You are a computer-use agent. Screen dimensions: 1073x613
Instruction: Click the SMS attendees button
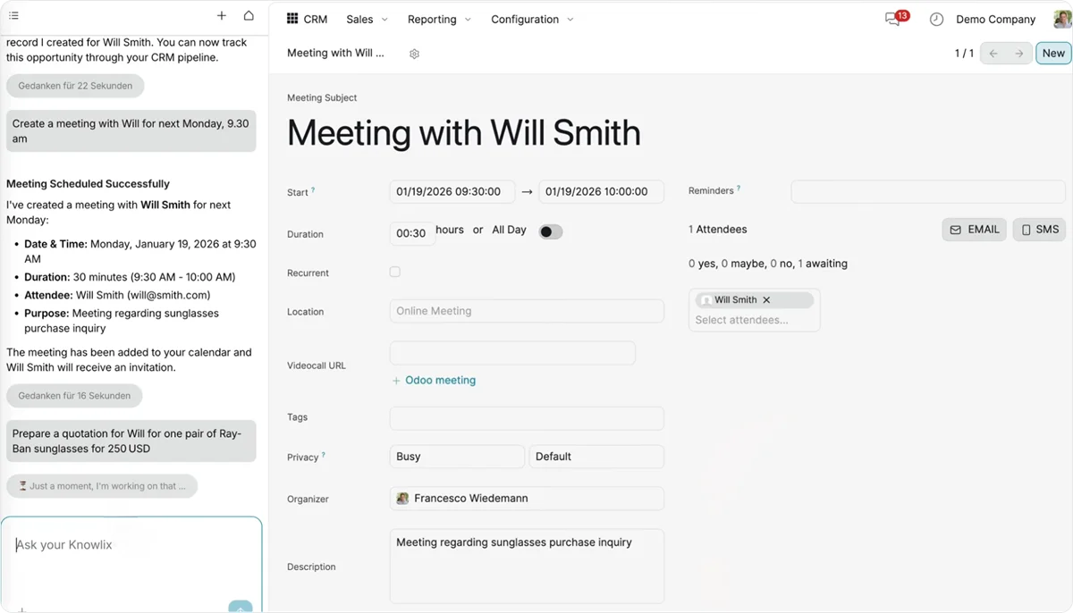pos(1039,230)
